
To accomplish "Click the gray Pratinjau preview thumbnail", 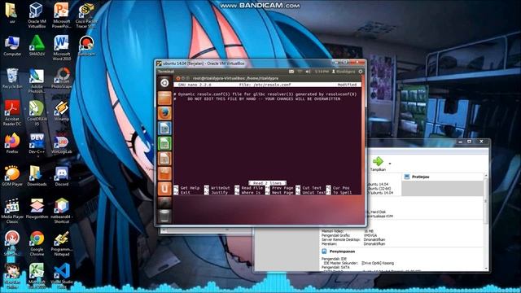I will pos(442,188).
